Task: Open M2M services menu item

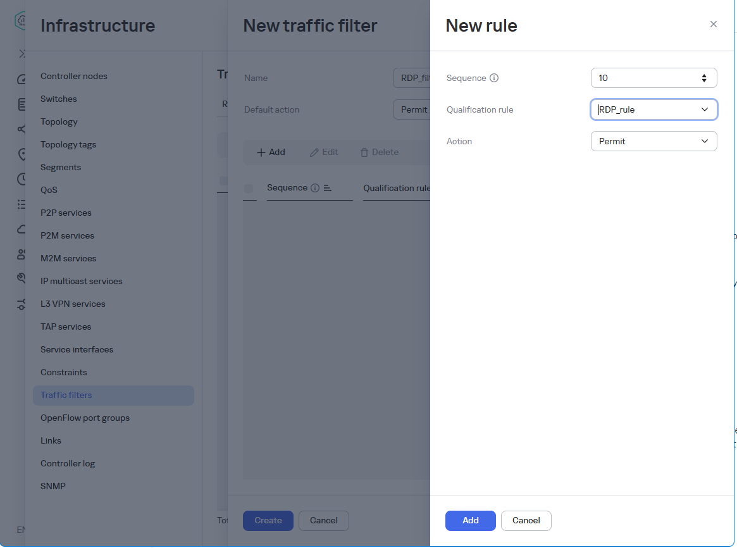Action: point(68,258)
